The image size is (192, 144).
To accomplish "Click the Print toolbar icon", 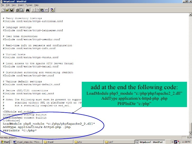I will (x=17, y=10).
